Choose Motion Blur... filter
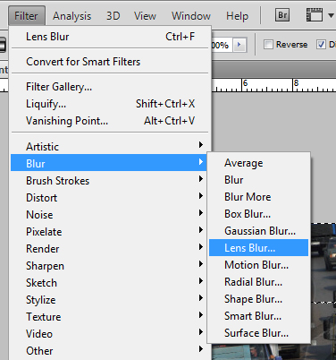This screenshot has width=336, height=360. (258, 265)
